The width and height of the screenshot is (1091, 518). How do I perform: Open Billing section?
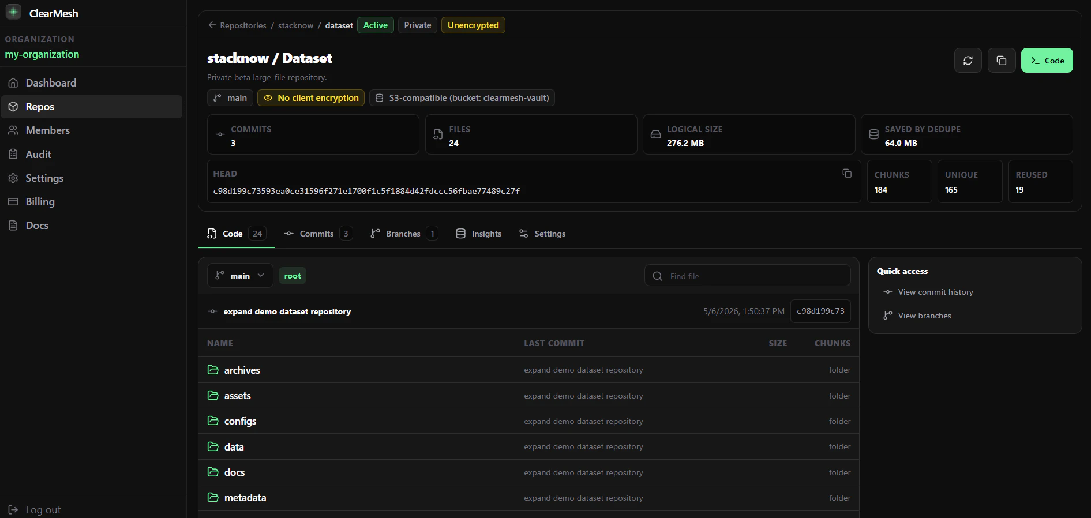pos(92,202)
